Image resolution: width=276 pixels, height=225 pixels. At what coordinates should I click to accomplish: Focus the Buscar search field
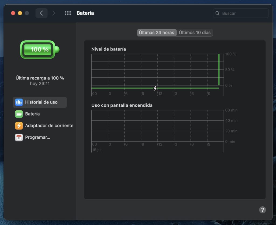(x=243, y=13)
